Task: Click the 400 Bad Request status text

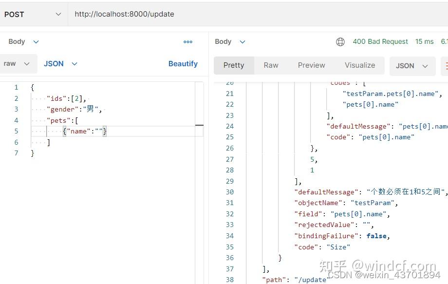Action: [x=380, y=41]
